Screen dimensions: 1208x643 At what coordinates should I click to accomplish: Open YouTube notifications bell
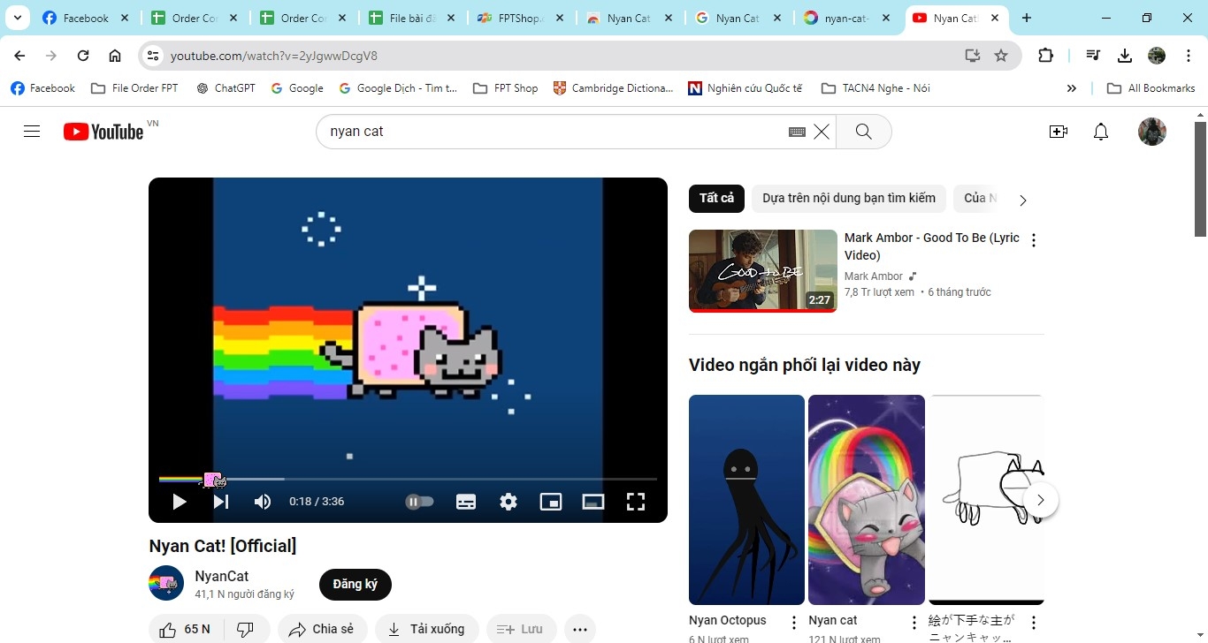(1101, 132)
